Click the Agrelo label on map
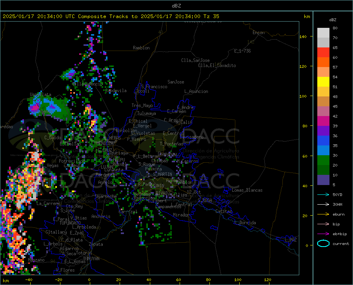The width and height of the screenshot is (353, 285). click(105, 182)
